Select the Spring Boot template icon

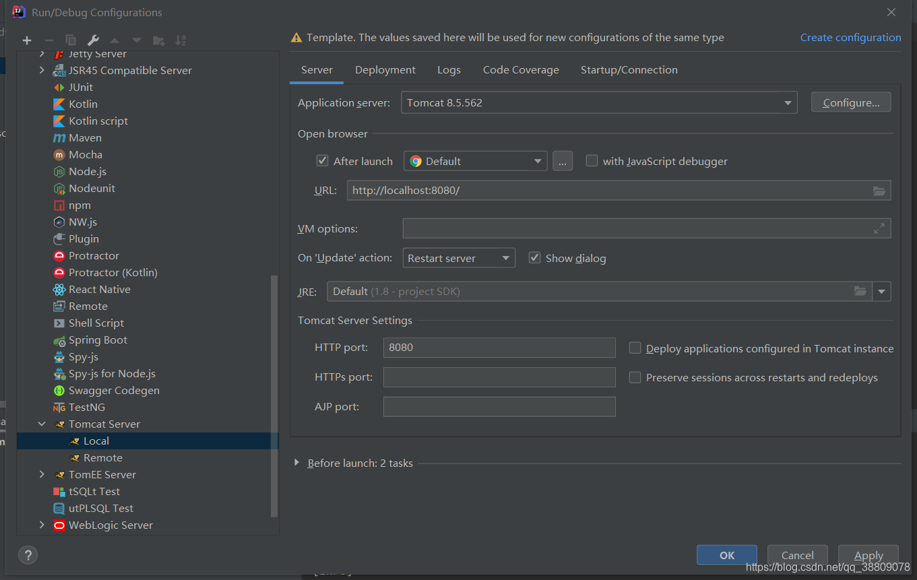pos(59,340)
